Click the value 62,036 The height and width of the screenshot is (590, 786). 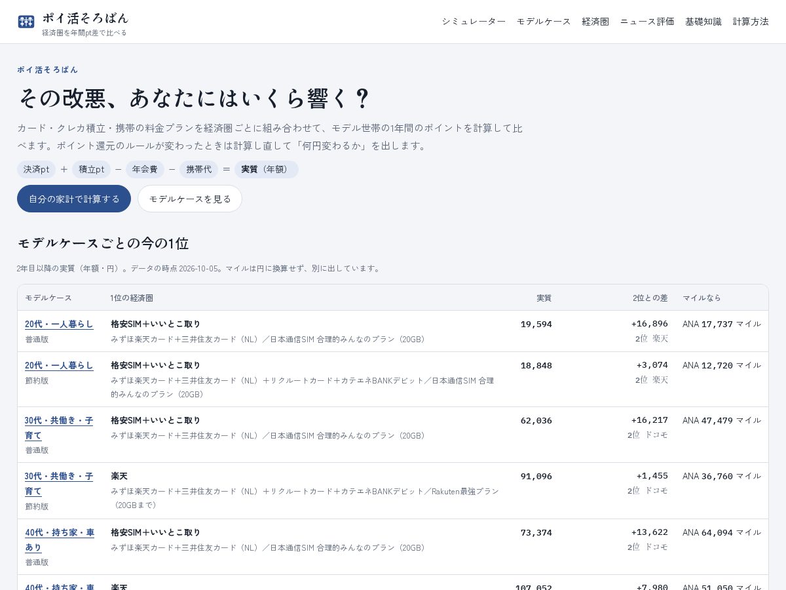[x=536, y=420]
